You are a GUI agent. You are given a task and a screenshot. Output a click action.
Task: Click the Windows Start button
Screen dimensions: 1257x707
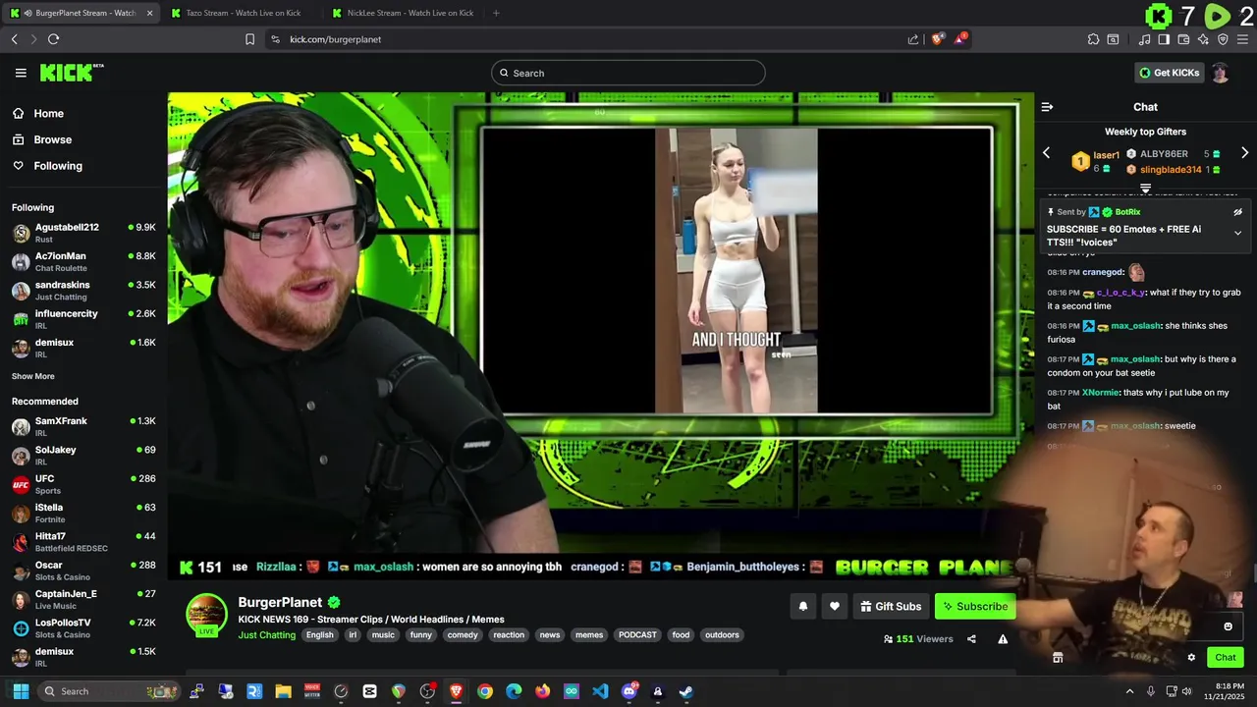point(20,691)
